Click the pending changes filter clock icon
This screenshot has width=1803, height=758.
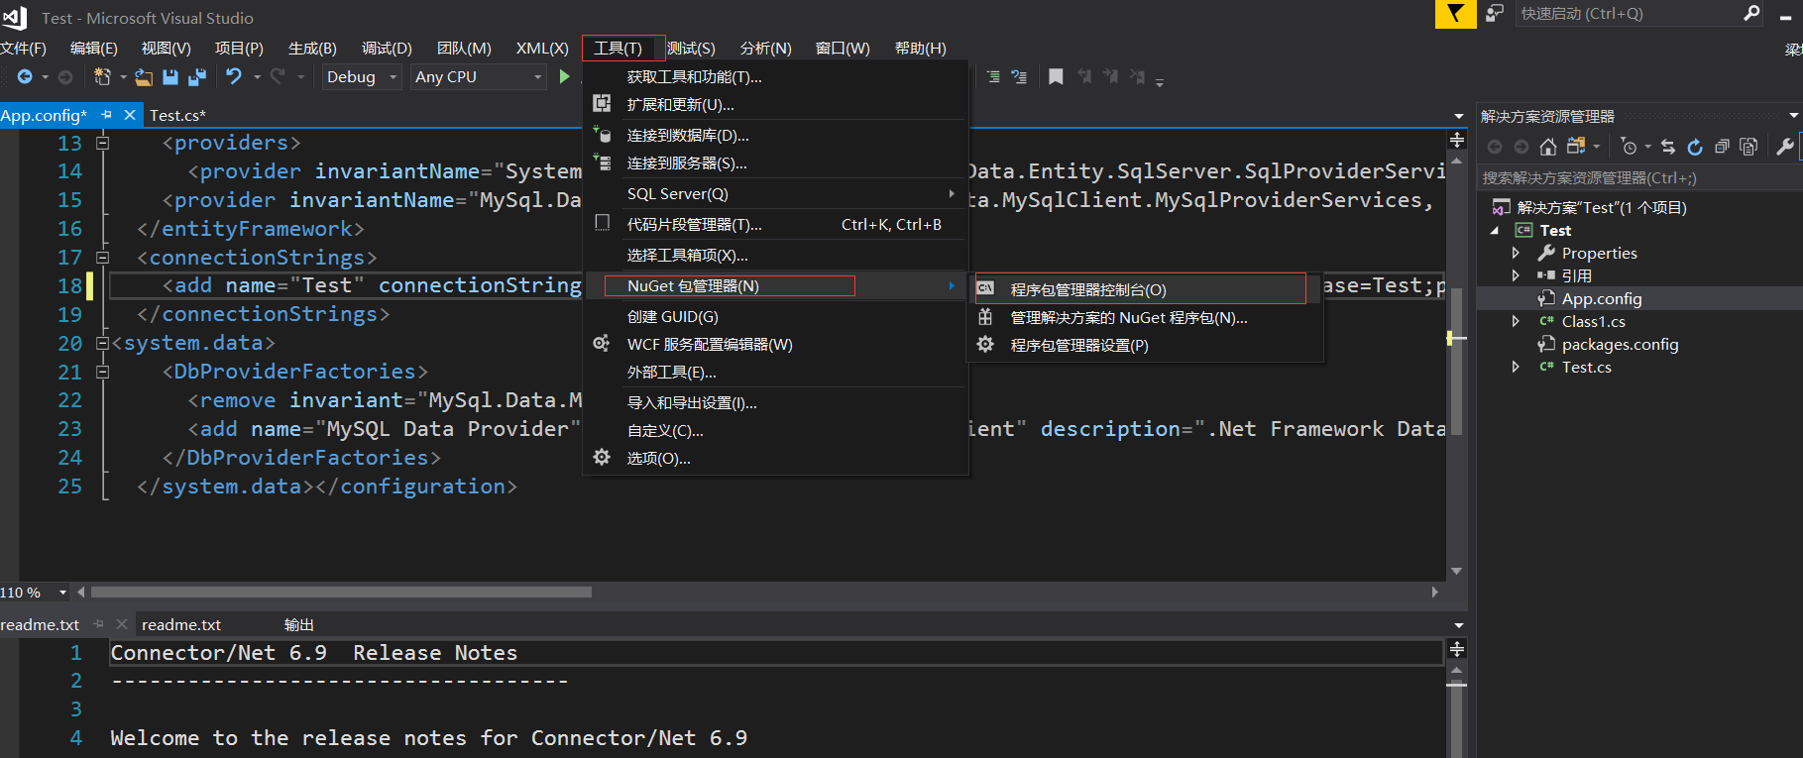coord(1629,147)
